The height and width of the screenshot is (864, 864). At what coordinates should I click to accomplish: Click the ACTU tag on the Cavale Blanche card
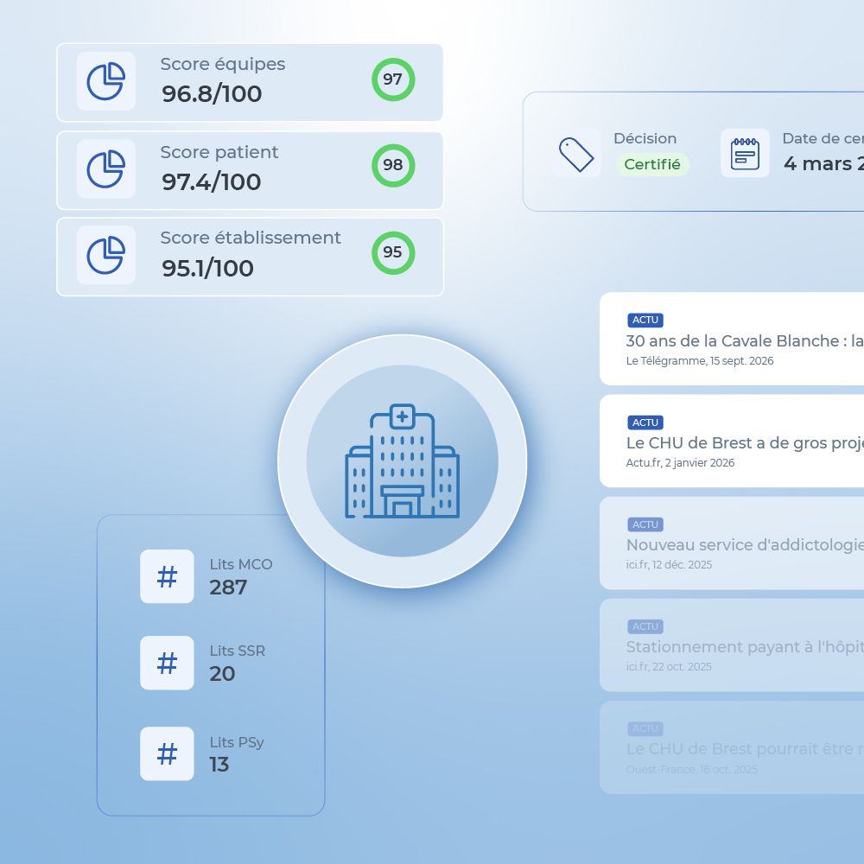(x=645, y=321)
